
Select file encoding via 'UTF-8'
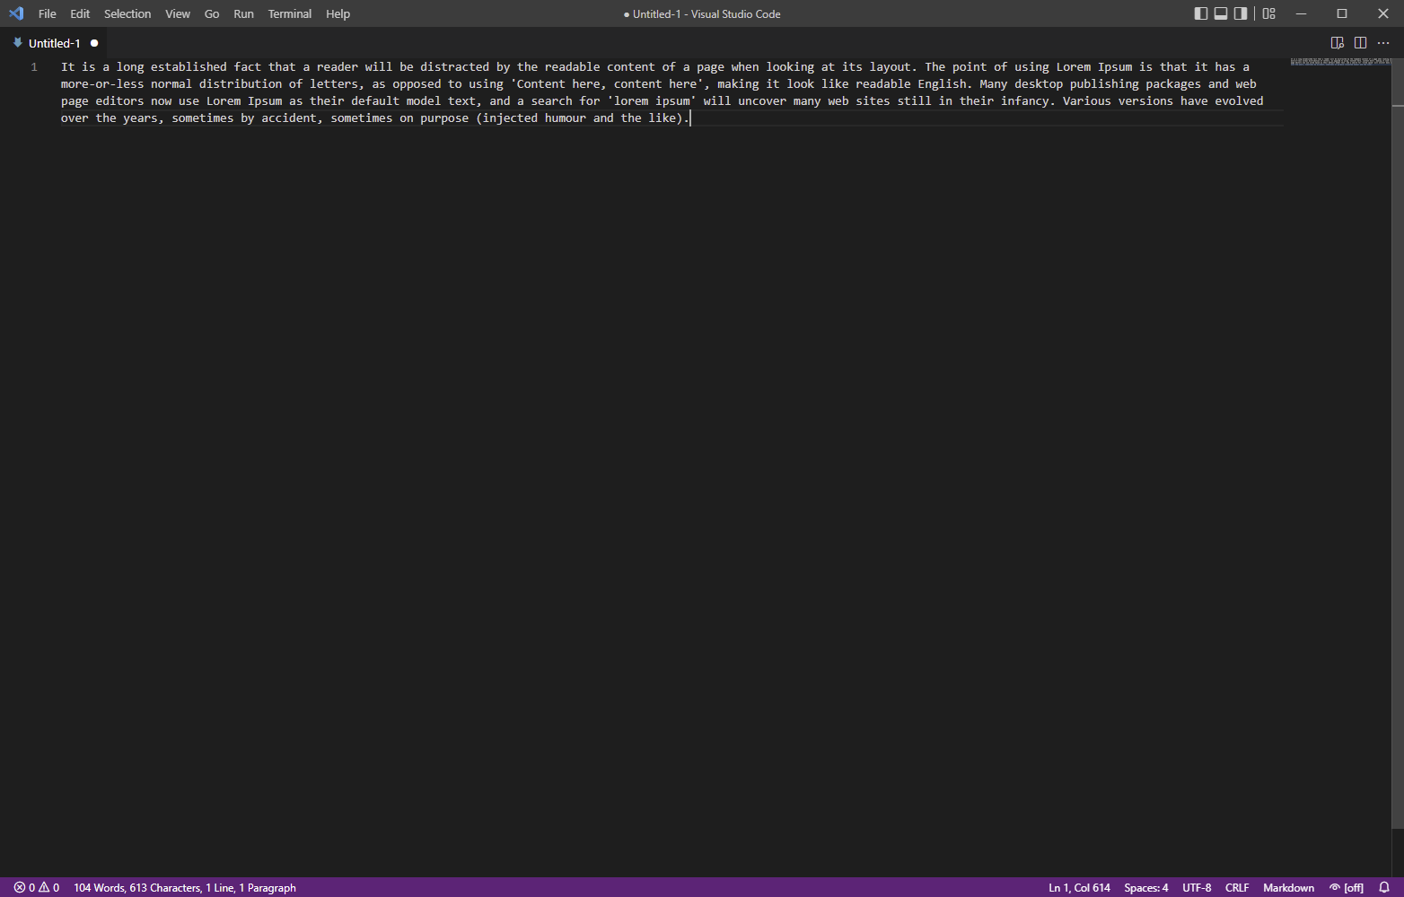1197,887
